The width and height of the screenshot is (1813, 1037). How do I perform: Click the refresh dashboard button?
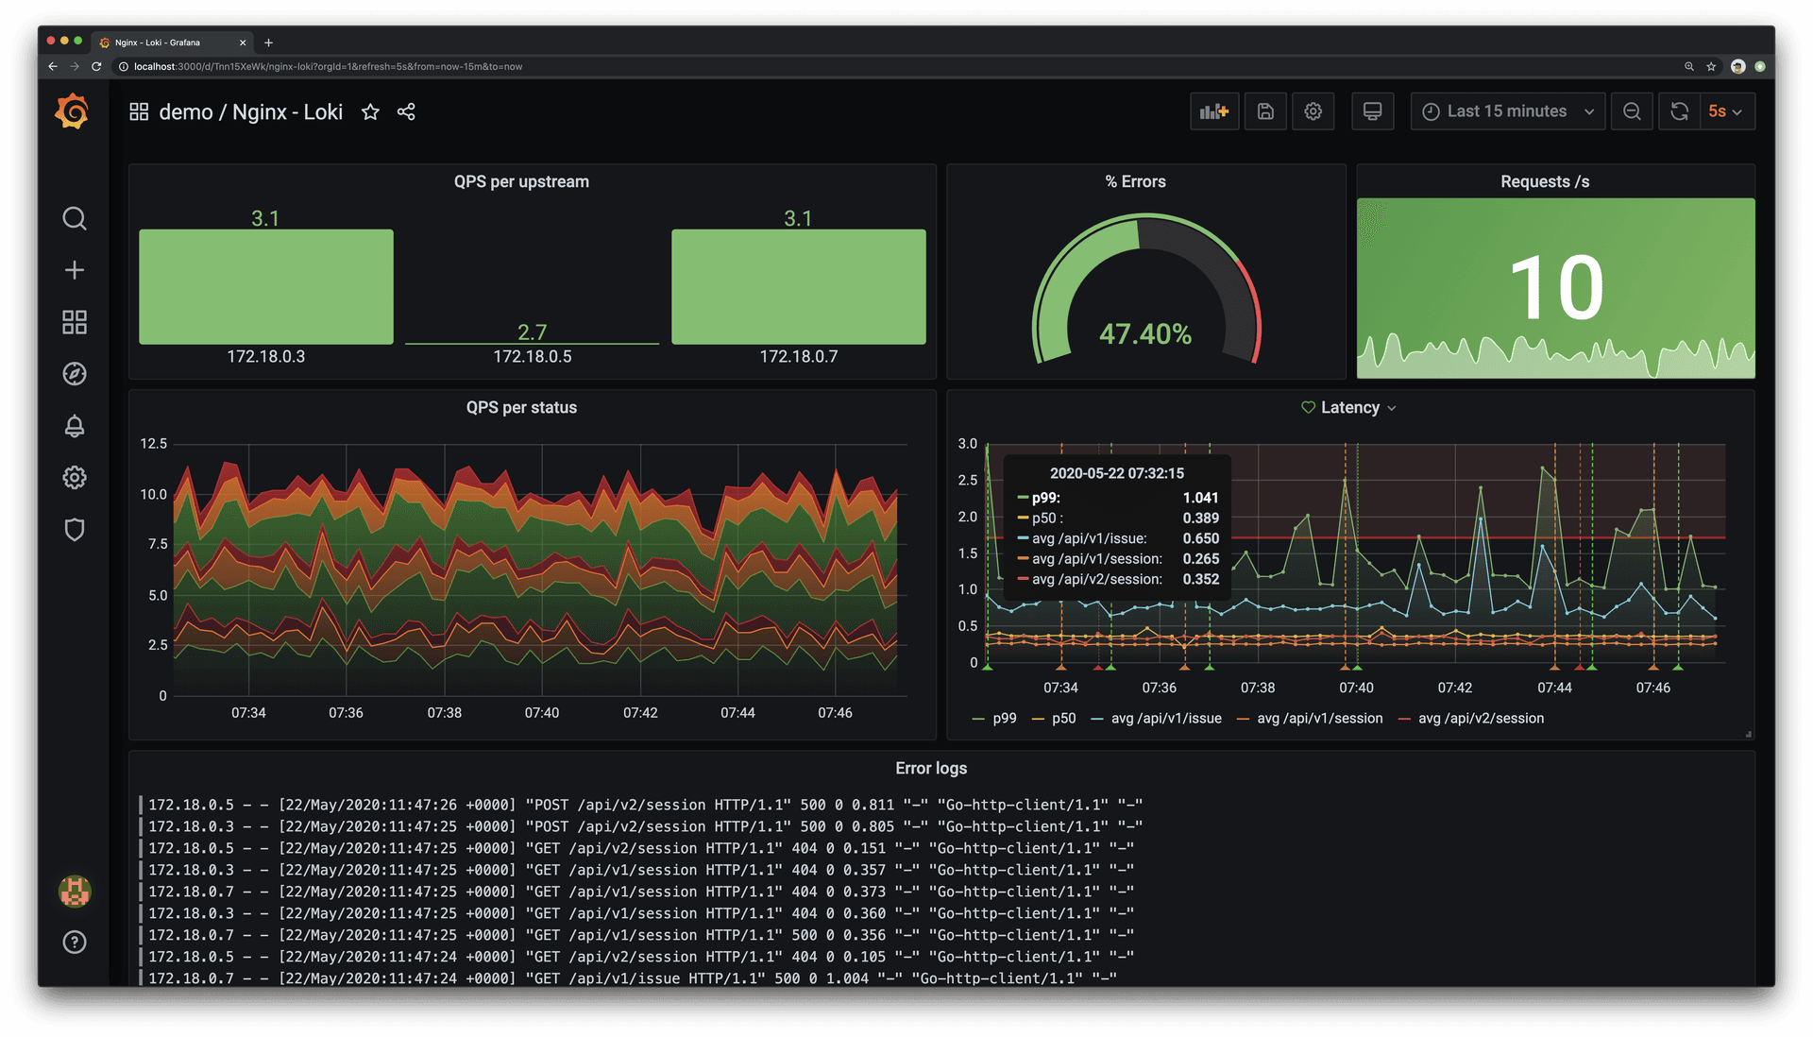1679,110
